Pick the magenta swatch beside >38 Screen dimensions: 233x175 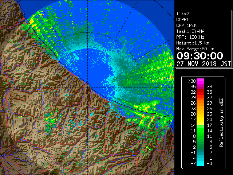click(200, 81)
